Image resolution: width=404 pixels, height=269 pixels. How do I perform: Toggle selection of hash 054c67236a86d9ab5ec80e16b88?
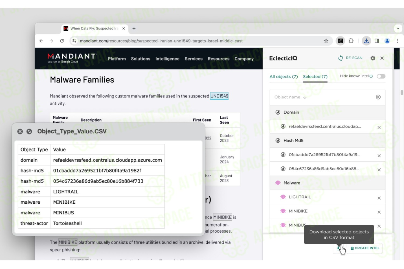click(x=283, y=169)
